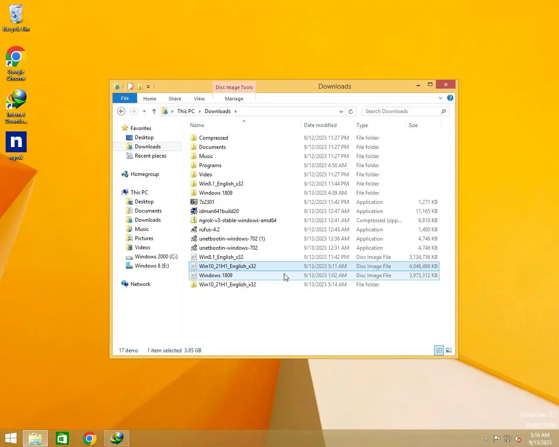Viewport: 559px width, 447px height.
Task: Select Desktop under Favorites
Action: coord(144,138)
